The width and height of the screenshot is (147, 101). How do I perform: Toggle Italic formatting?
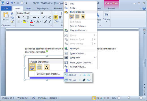(23, 17)
